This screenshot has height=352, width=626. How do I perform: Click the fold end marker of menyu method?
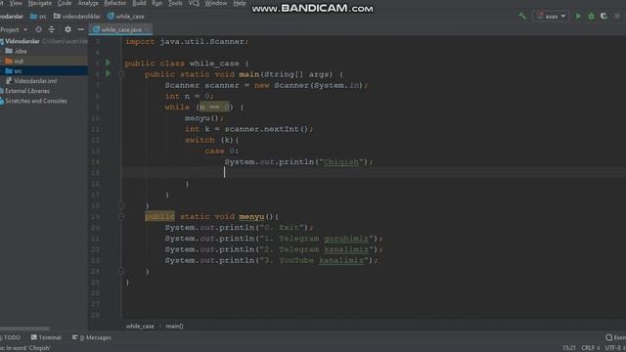(x=121, y=271)
